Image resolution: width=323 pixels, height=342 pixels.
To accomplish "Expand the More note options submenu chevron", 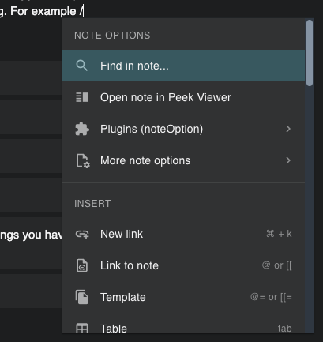I will click(288, 160).
